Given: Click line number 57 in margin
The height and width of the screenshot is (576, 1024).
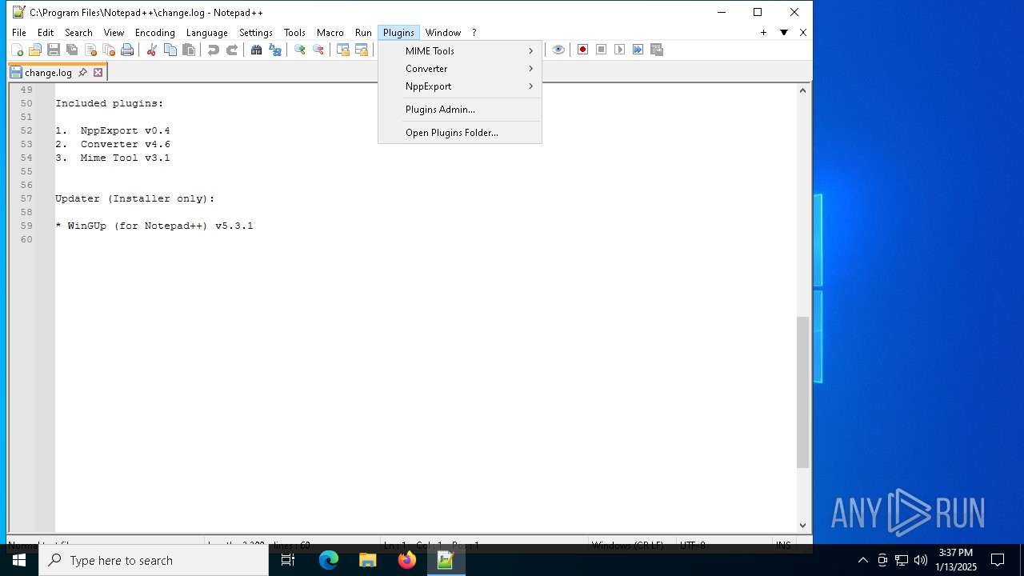Looking at the screenshot, I should [x=26, y=198].
